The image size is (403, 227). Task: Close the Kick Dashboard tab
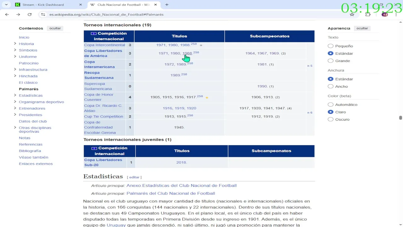point(81,5)
